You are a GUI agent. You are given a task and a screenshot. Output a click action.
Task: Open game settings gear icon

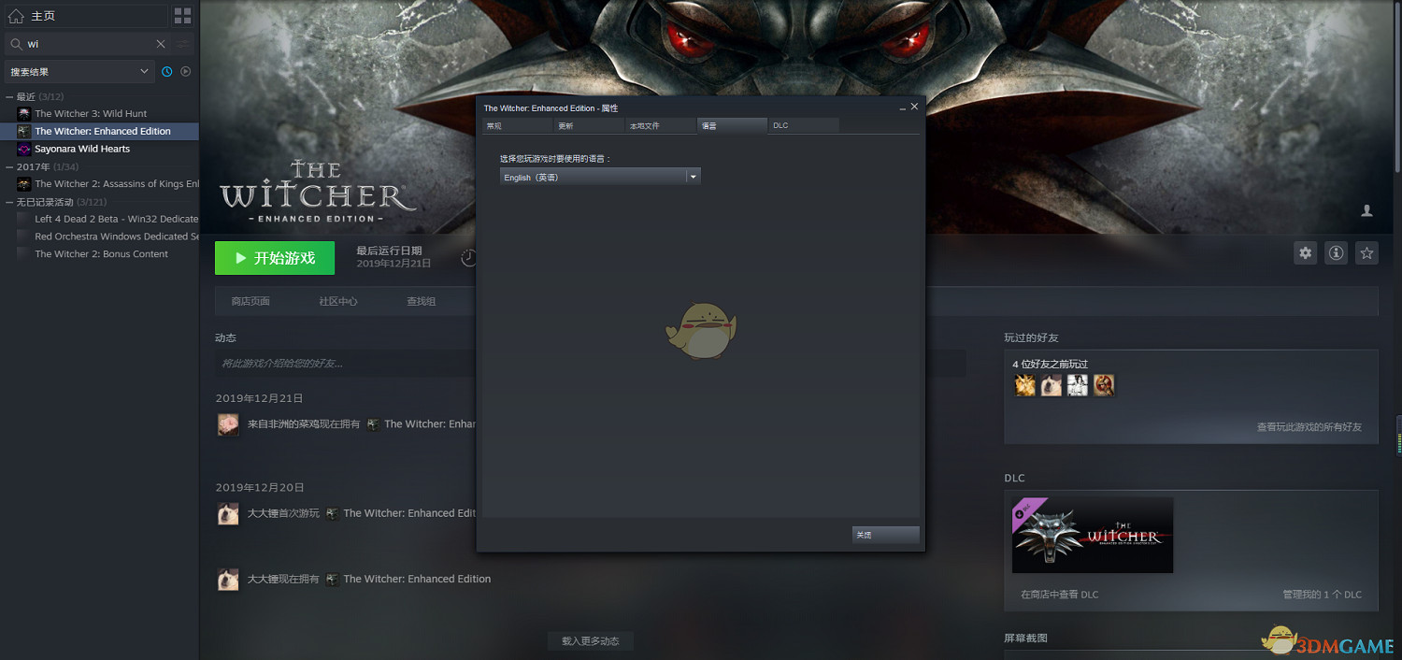[x=1306, y=252]
